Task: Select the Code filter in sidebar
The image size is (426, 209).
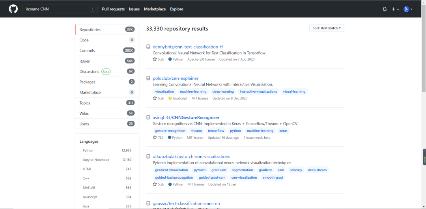Action: pos(107,40)
